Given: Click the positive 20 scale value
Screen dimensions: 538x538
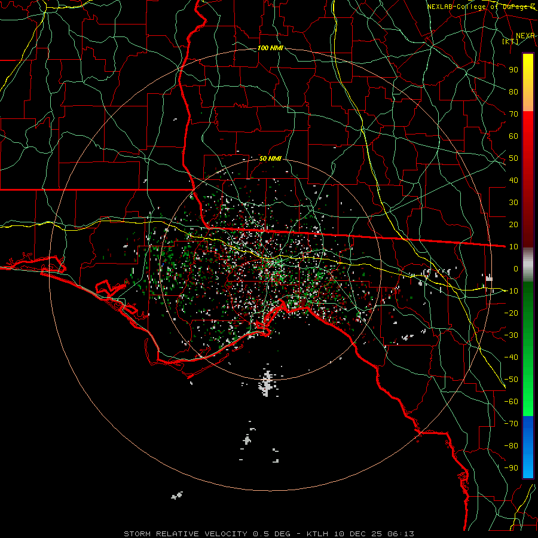Looking at the screenshot, I should pyautogui.click(x=513, y=224).
